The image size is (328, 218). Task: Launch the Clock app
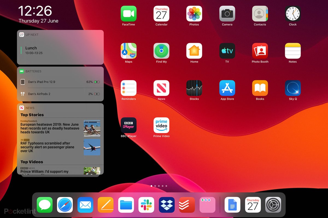[293, 14]
